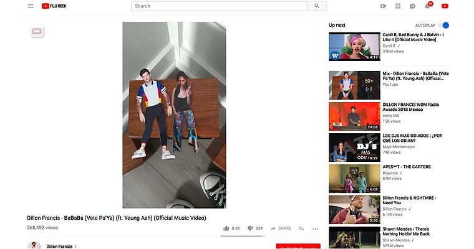Open the WDM Radio Awards 2018 México title

[x=411, y=107]
